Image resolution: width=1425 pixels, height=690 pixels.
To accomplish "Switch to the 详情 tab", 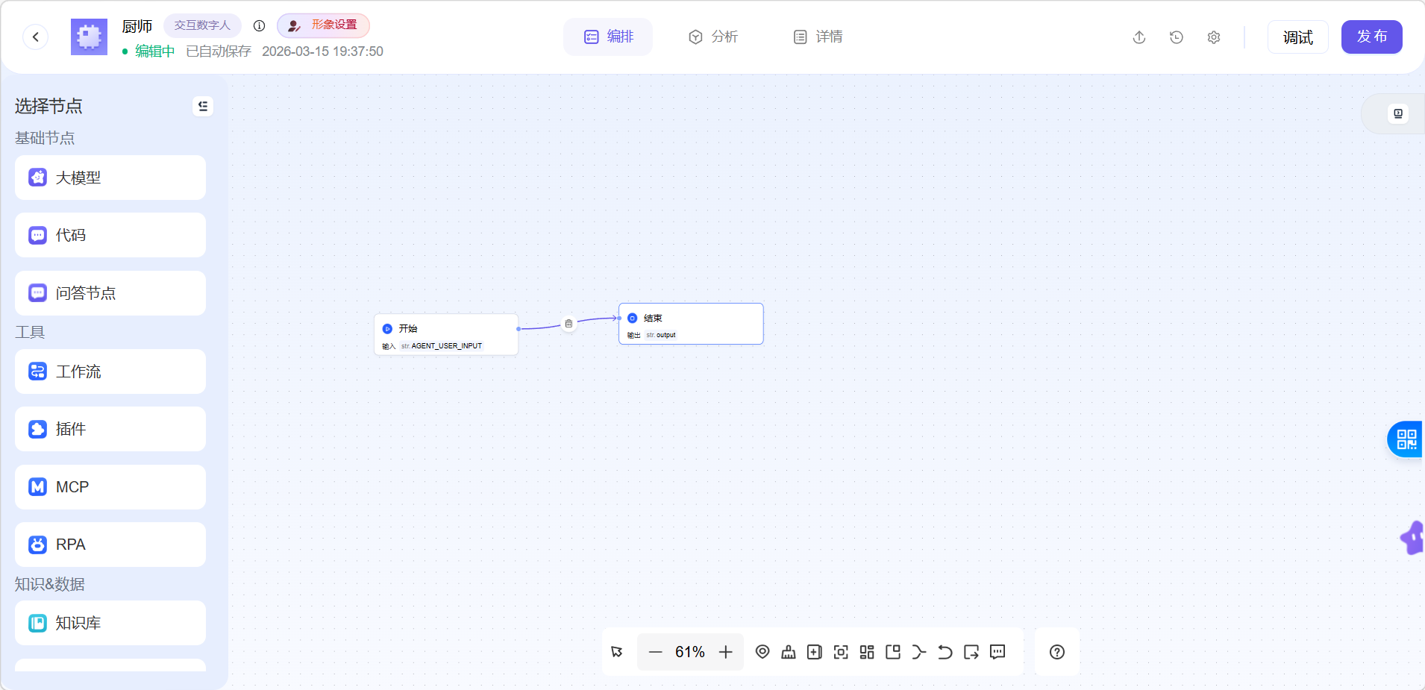I will pyautogui.click(x=818, y=37).
